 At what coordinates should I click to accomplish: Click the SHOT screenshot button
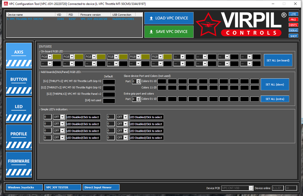[293, 36]
